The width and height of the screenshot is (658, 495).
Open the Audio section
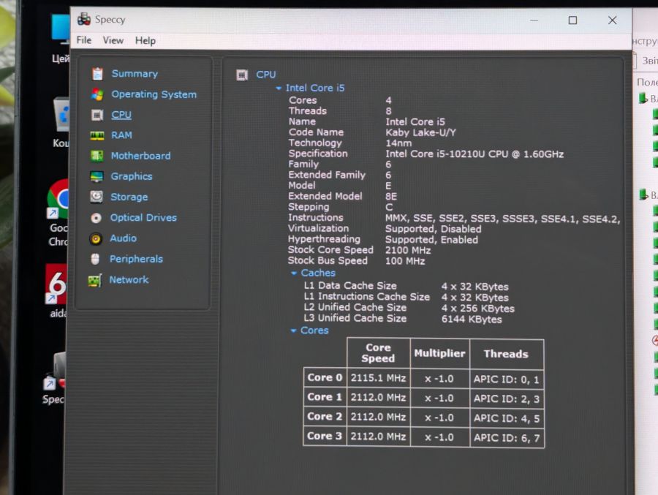click(123, 238)
